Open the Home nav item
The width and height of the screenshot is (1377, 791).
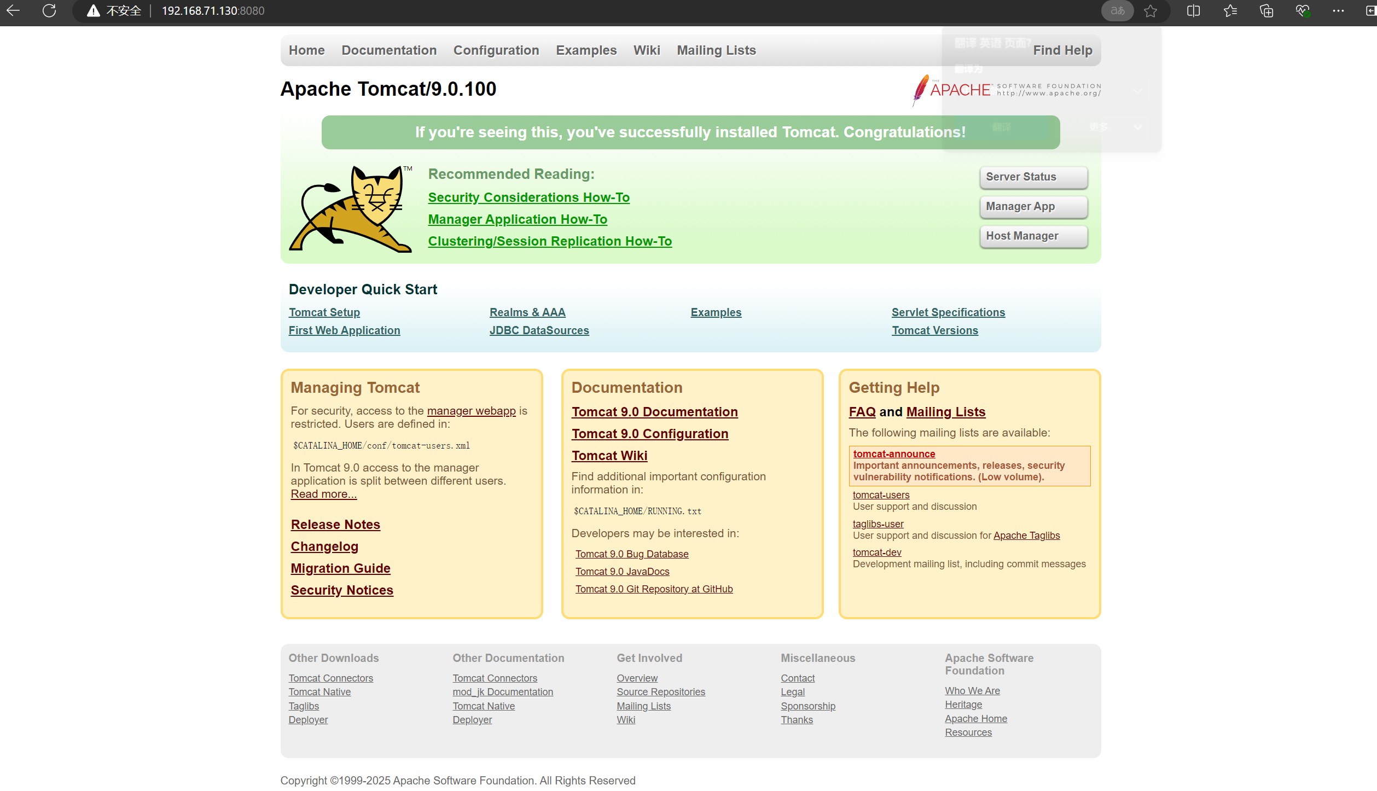306,50
